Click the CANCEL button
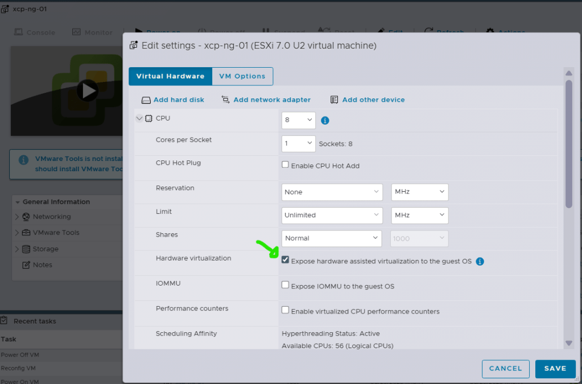 pos(505,369)
